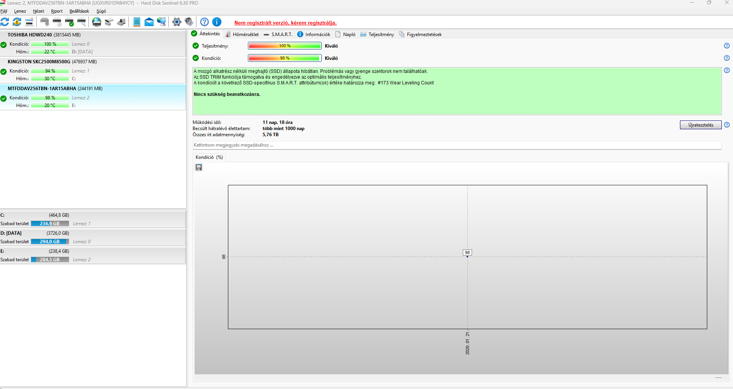The height and width of the screenshot is (389, 733).
Task: Open settings via the gear toolbar icon
Action: [x=177, y=22]
